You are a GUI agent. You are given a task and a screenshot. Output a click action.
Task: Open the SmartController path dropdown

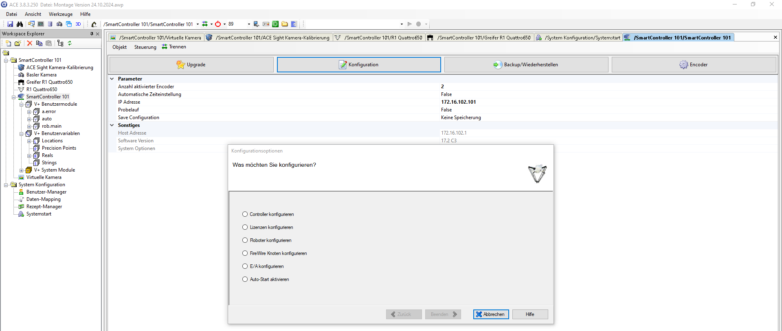pyautogui.click(x=198, y=24)
